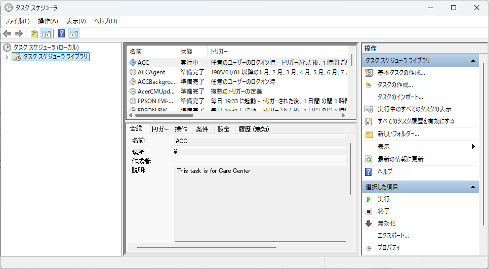Viewport: 489px width, 269px height.
Task: Select the ACCAgent task row
Action: (x=238, y=72)
